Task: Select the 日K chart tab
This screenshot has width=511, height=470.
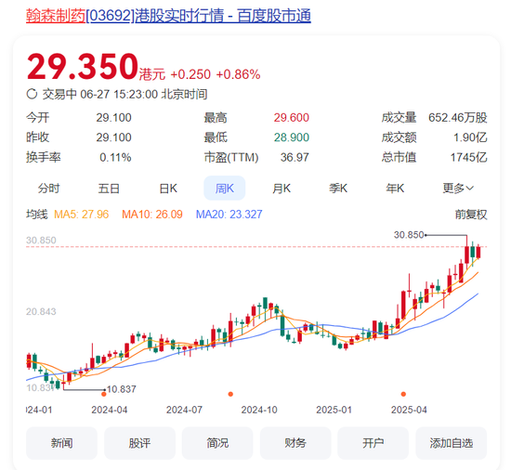Action: point(168,188)
